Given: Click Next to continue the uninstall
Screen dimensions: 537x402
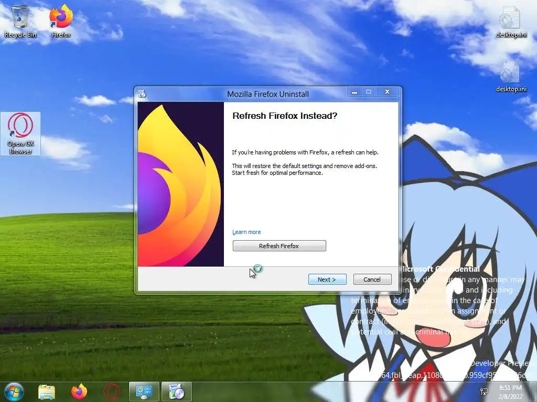Looking at the screenshot, I should point(327,280).
